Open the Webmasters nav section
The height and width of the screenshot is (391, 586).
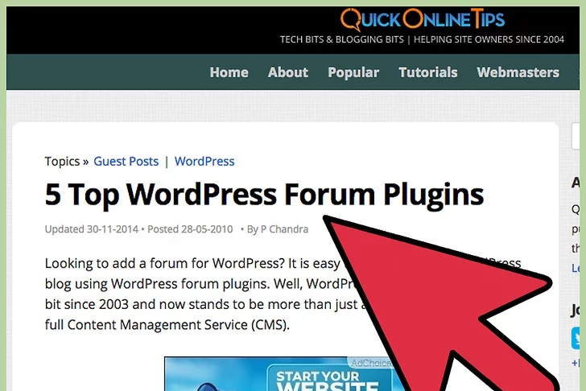pyautogui.click(x=518, y=72)
